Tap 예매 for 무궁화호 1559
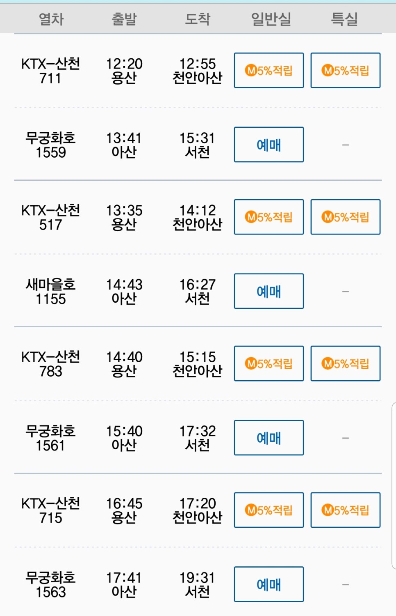The width and height of the screenshot is (396, 616). click(x=269, y=145)
